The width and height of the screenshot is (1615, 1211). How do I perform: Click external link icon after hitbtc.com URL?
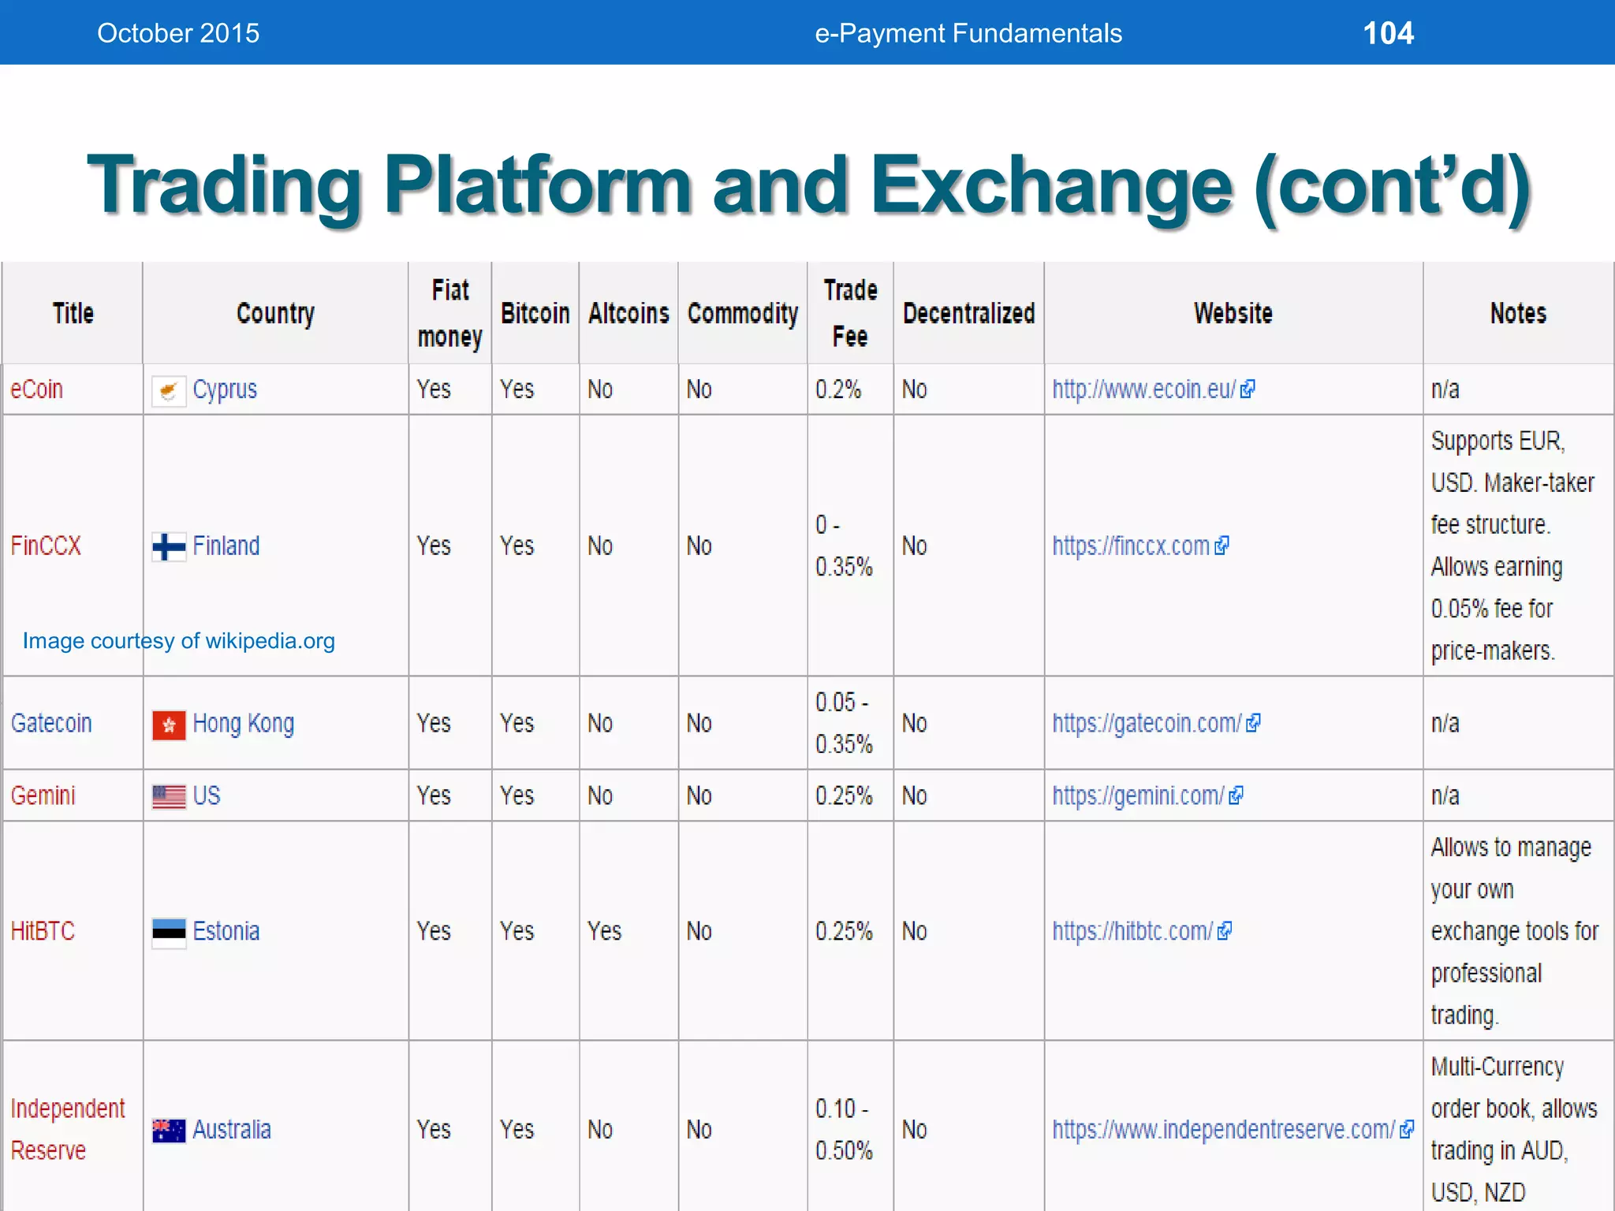(1224, 931)
